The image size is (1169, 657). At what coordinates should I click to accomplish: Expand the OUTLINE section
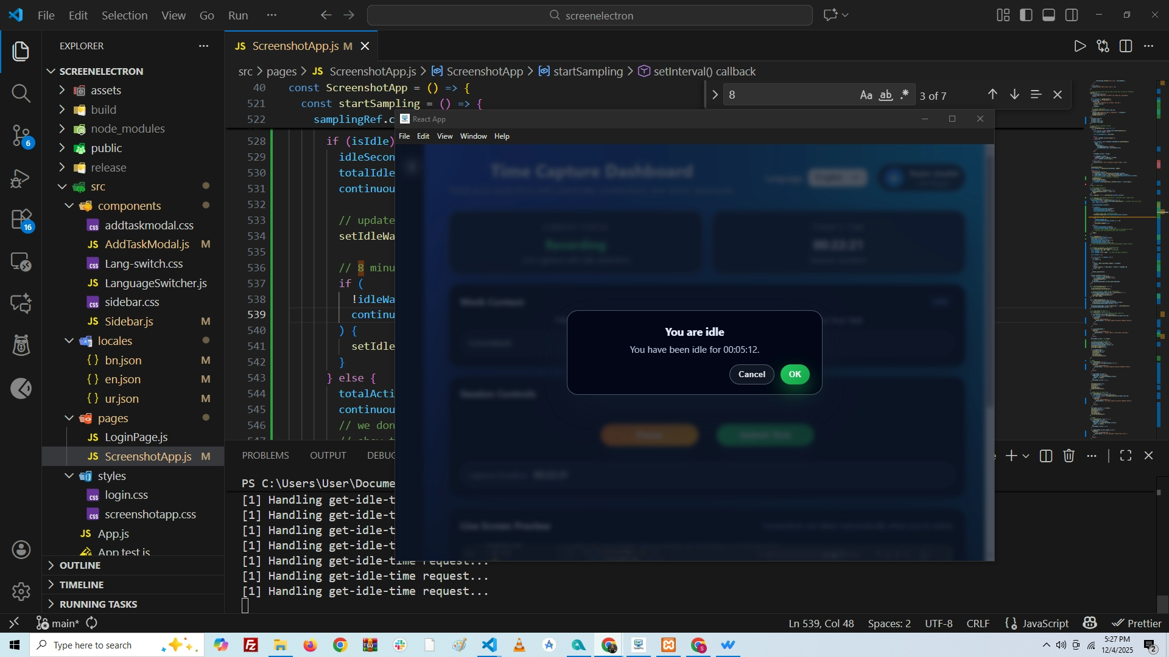pyautogui.click(x=80, y=565)
